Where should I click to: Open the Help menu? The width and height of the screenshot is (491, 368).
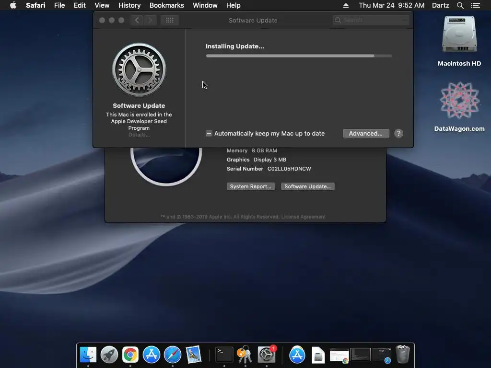(x=234, y=5)
